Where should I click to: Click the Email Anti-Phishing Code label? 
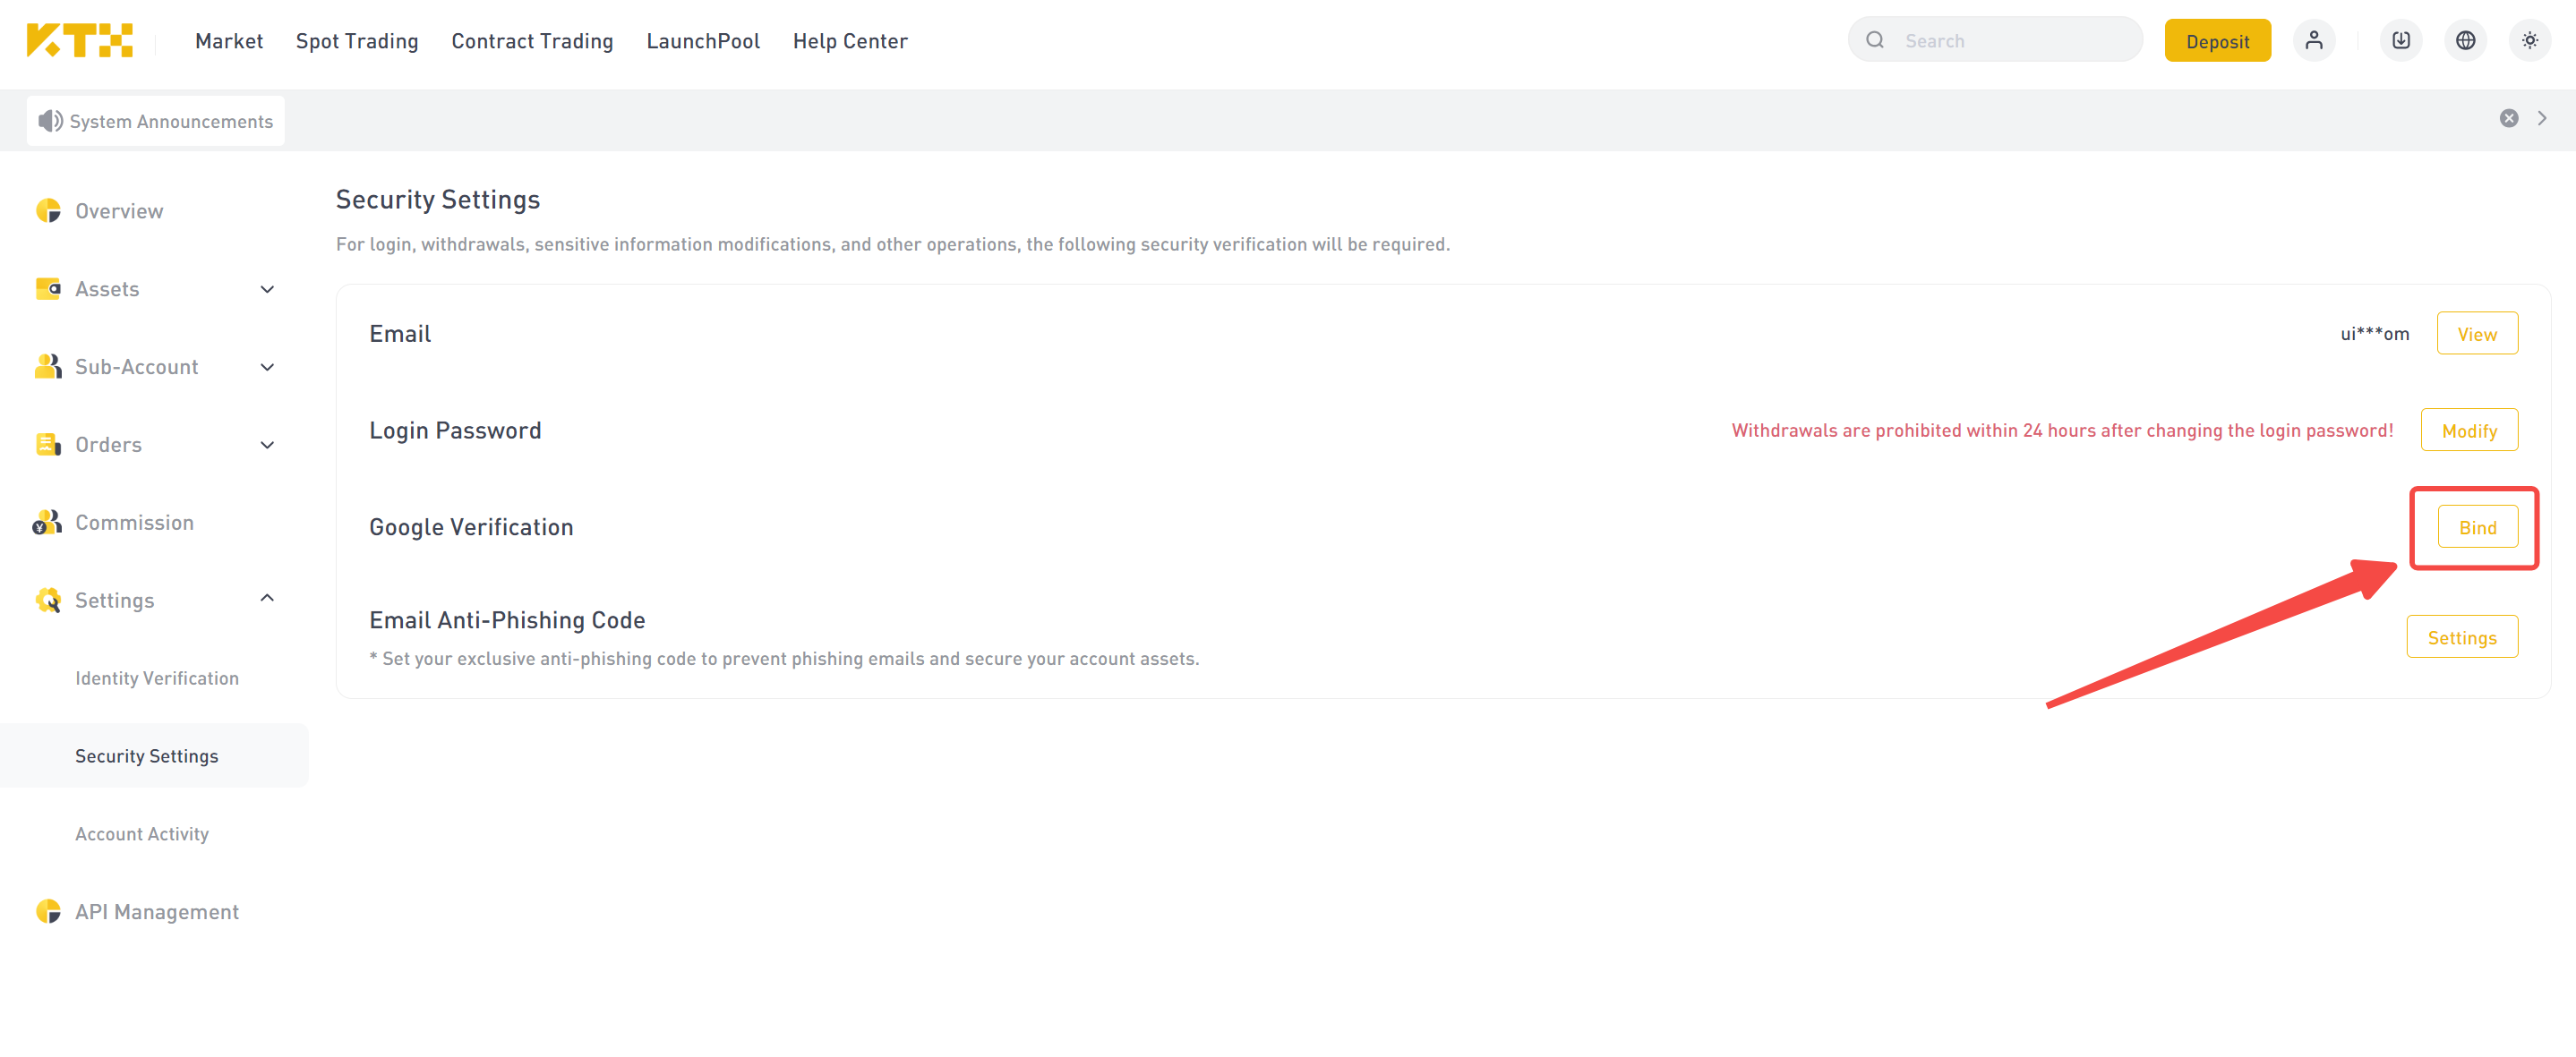(507, 620)
